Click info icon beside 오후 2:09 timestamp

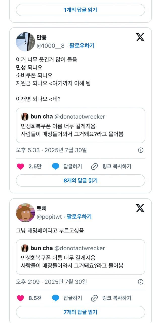[141, 282]
